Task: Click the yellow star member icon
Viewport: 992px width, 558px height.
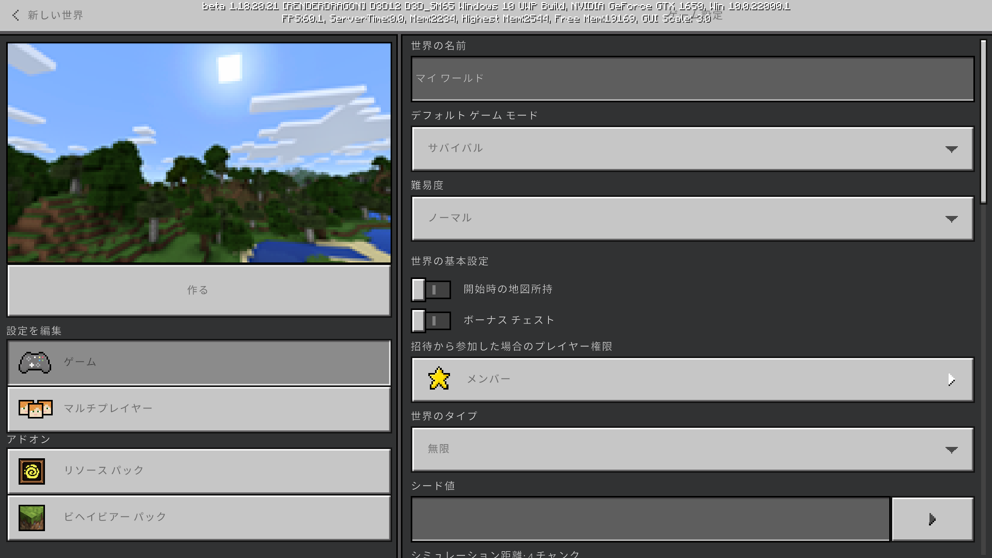Action: click(x=439, y=379)
